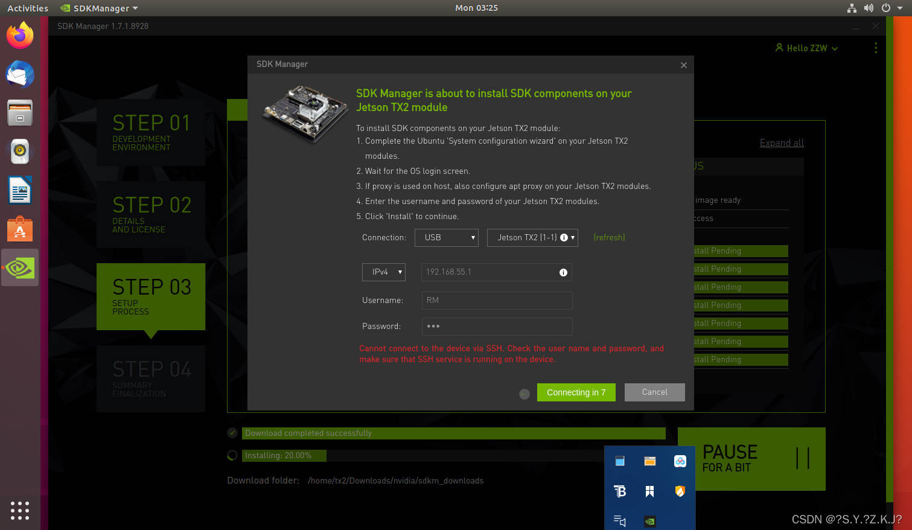Click the NVIDIA tray icon in popup
The image size is (912, 530).
pyautogui.click(x=650, y=521)
